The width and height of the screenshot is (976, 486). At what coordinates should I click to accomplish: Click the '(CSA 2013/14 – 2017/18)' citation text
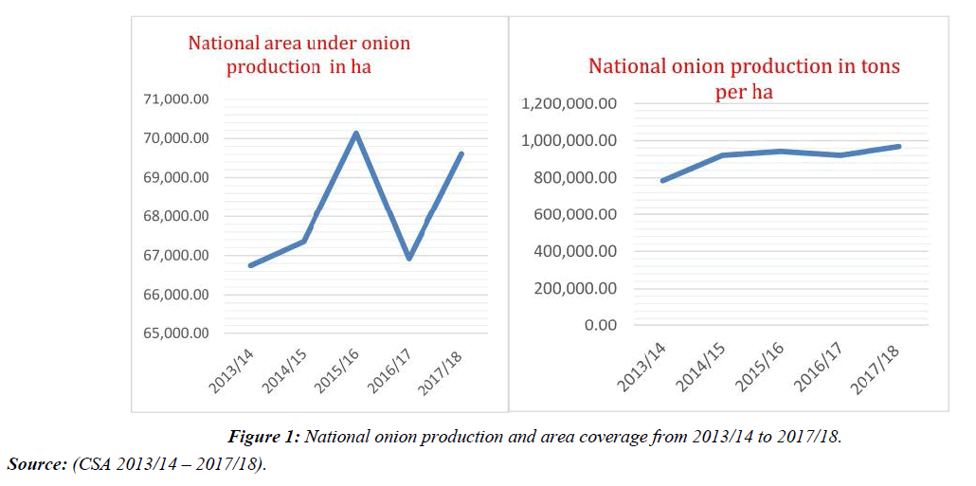[169, 464]
